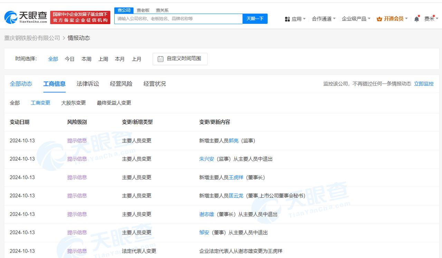The image size is (442, 258).
Task: Click 情报动态 breadcrumb text
Action: tap(79, 38)
